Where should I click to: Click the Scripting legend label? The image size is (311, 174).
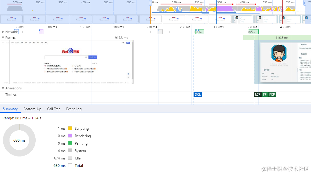pos(82,128)
